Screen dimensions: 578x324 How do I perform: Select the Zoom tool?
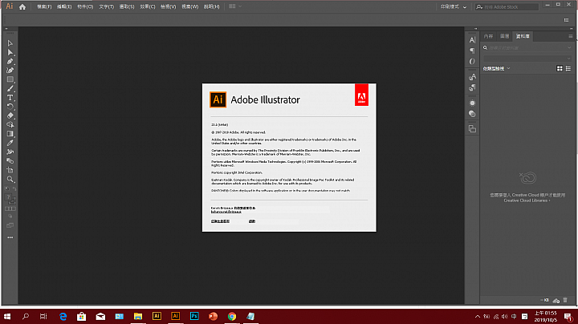click(x=10, y=180)
